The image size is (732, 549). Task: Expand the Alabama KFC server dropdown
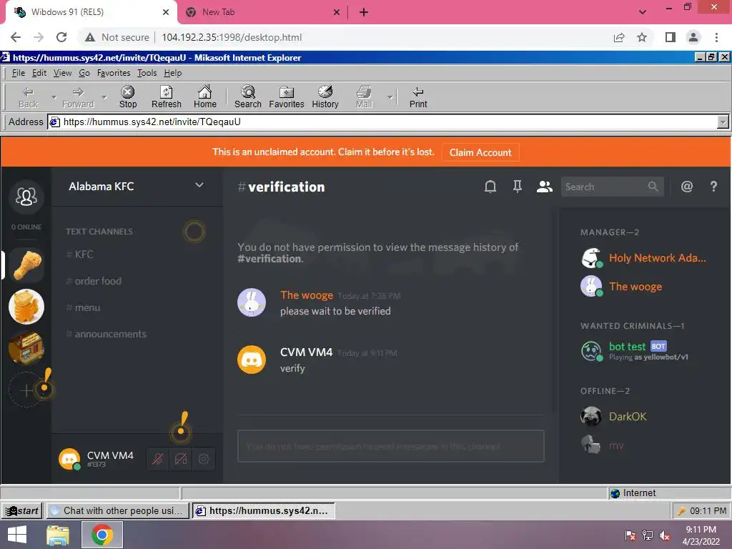coord(199,185)
